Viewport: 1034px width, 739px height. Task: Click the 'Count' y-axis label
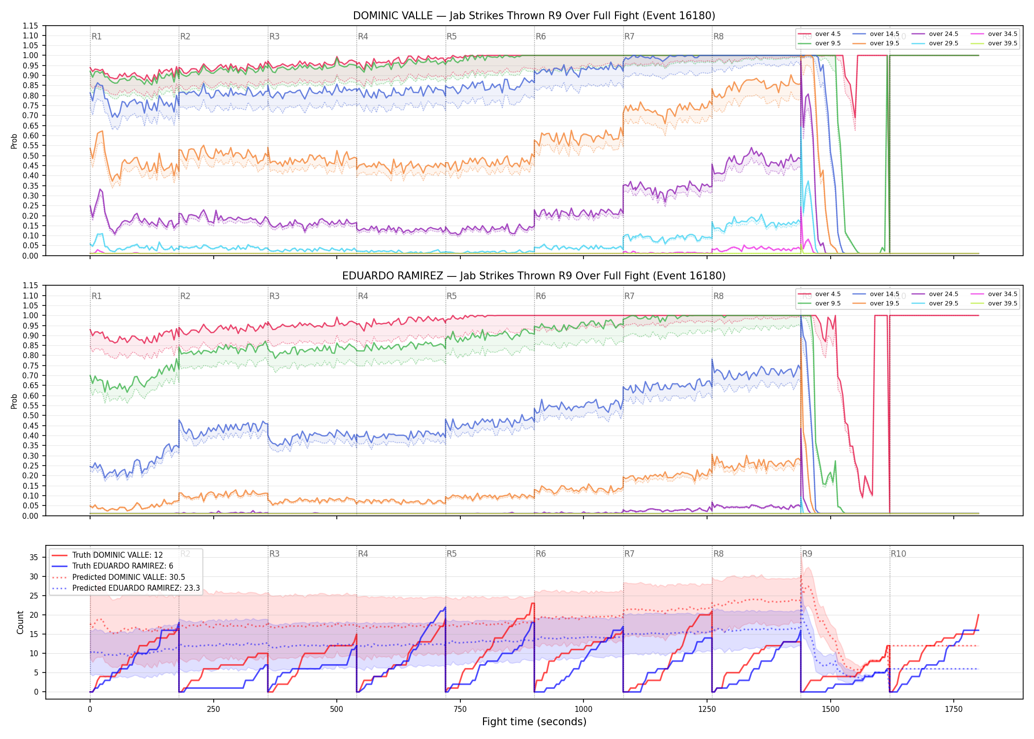20,622
